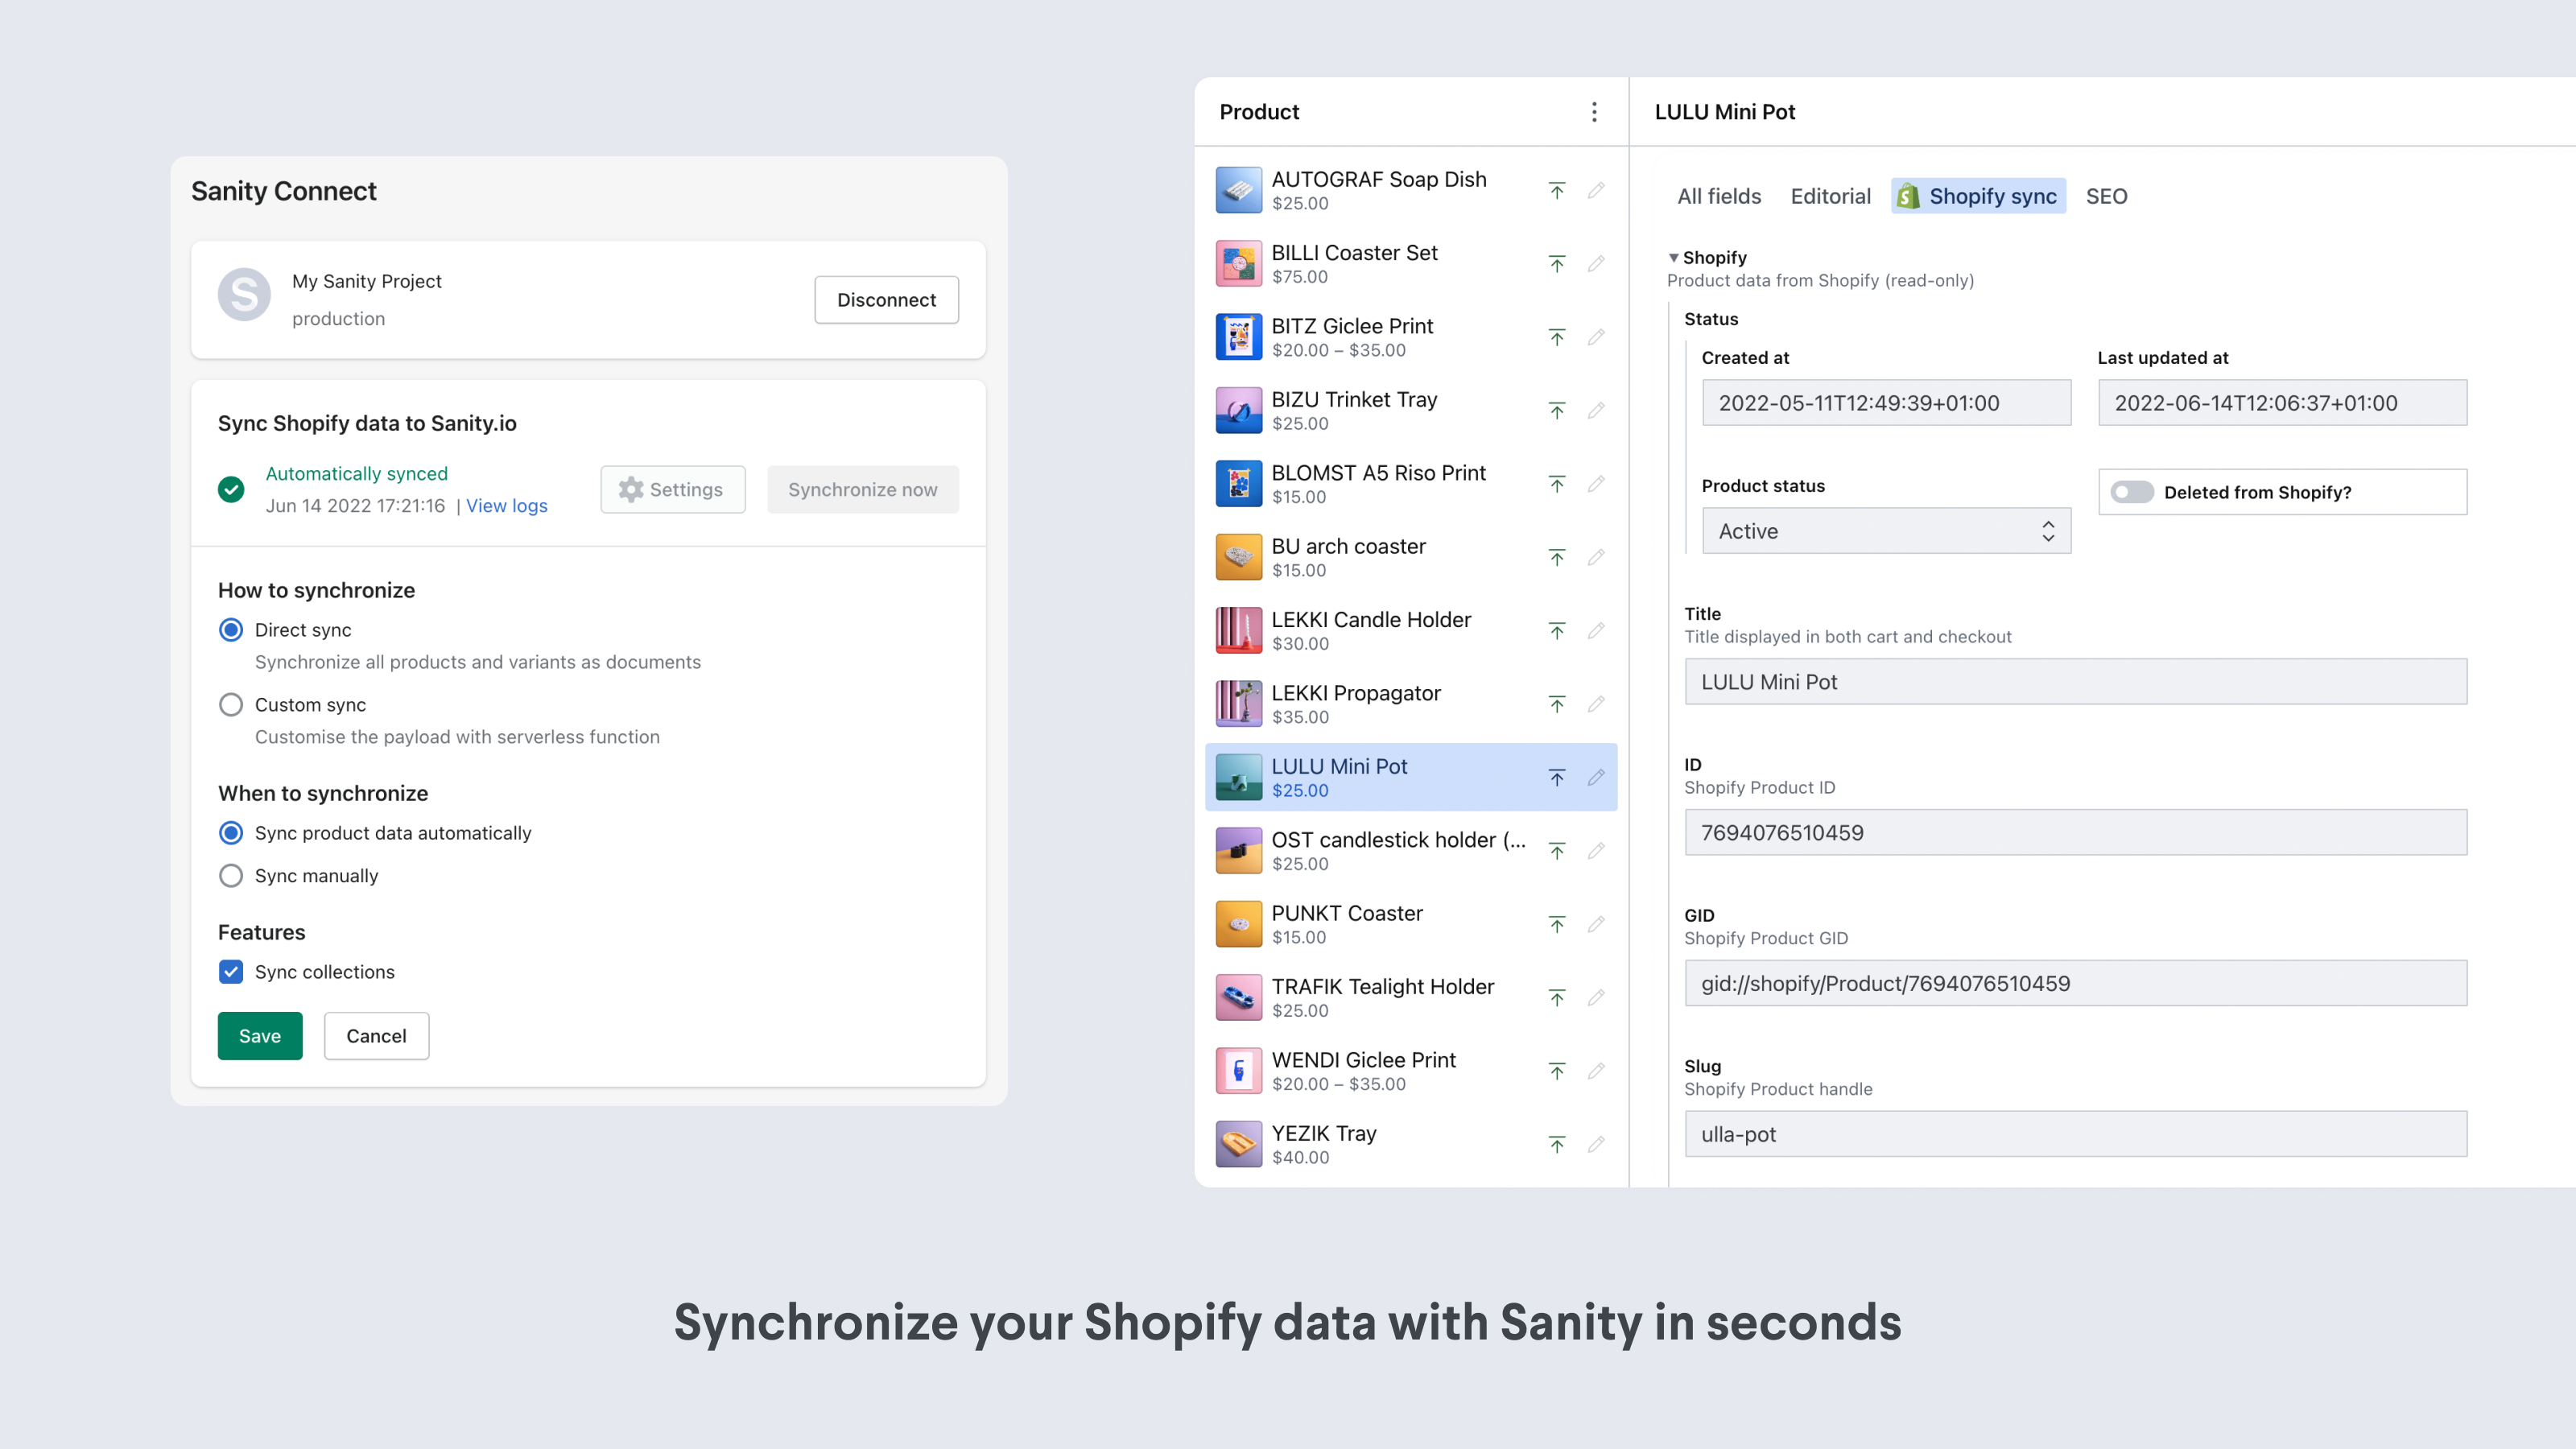The height and width of the screenshot is (1449, 2576).
Task: Click publish arrow icon for BILLI Coaster Set
Action: click(x=1557, y=263)
